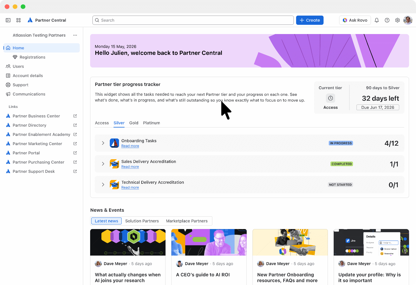Open external link icon for Partner Support Desk

pos(75,171)
